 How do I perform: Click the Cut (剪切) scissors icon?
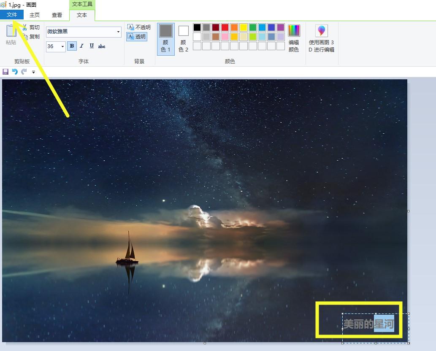(25, 27)
